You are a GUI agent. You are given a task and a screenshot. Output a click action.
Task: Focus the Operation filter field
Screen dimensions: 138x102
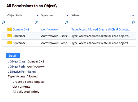tap(55, 22)
